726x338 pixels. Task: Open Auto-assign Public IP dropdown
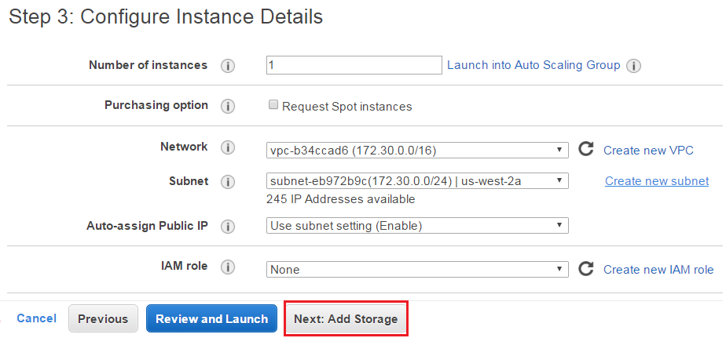[x=417, y=226]
